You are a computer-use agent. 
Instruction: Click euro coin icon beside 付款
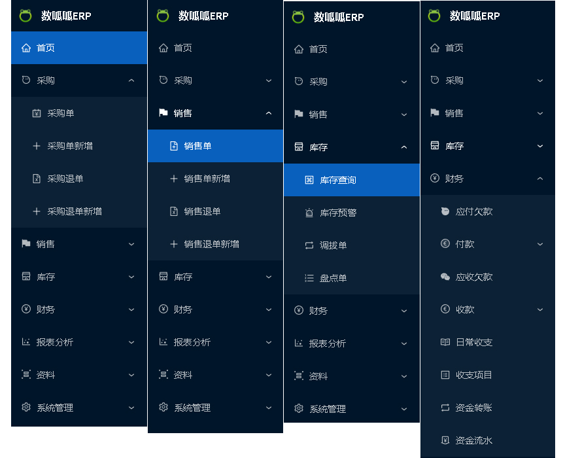(x=445, y=243)
